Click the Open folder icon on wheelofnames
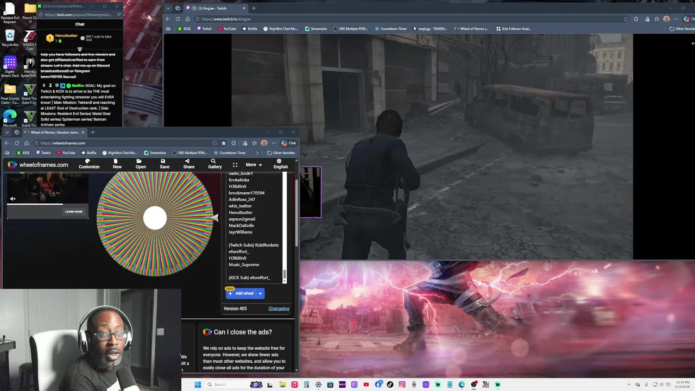The height and width of the screenshot is (391, 695). [x=141, y=164]
